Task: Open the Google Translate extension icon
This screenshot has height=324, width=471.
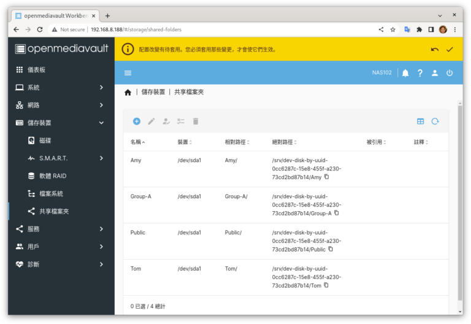Action: (x=407, y=29)
